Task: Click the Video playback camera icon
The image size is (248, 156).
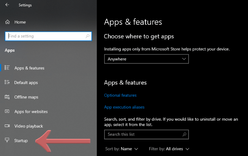Action: [x=7, y=126]
